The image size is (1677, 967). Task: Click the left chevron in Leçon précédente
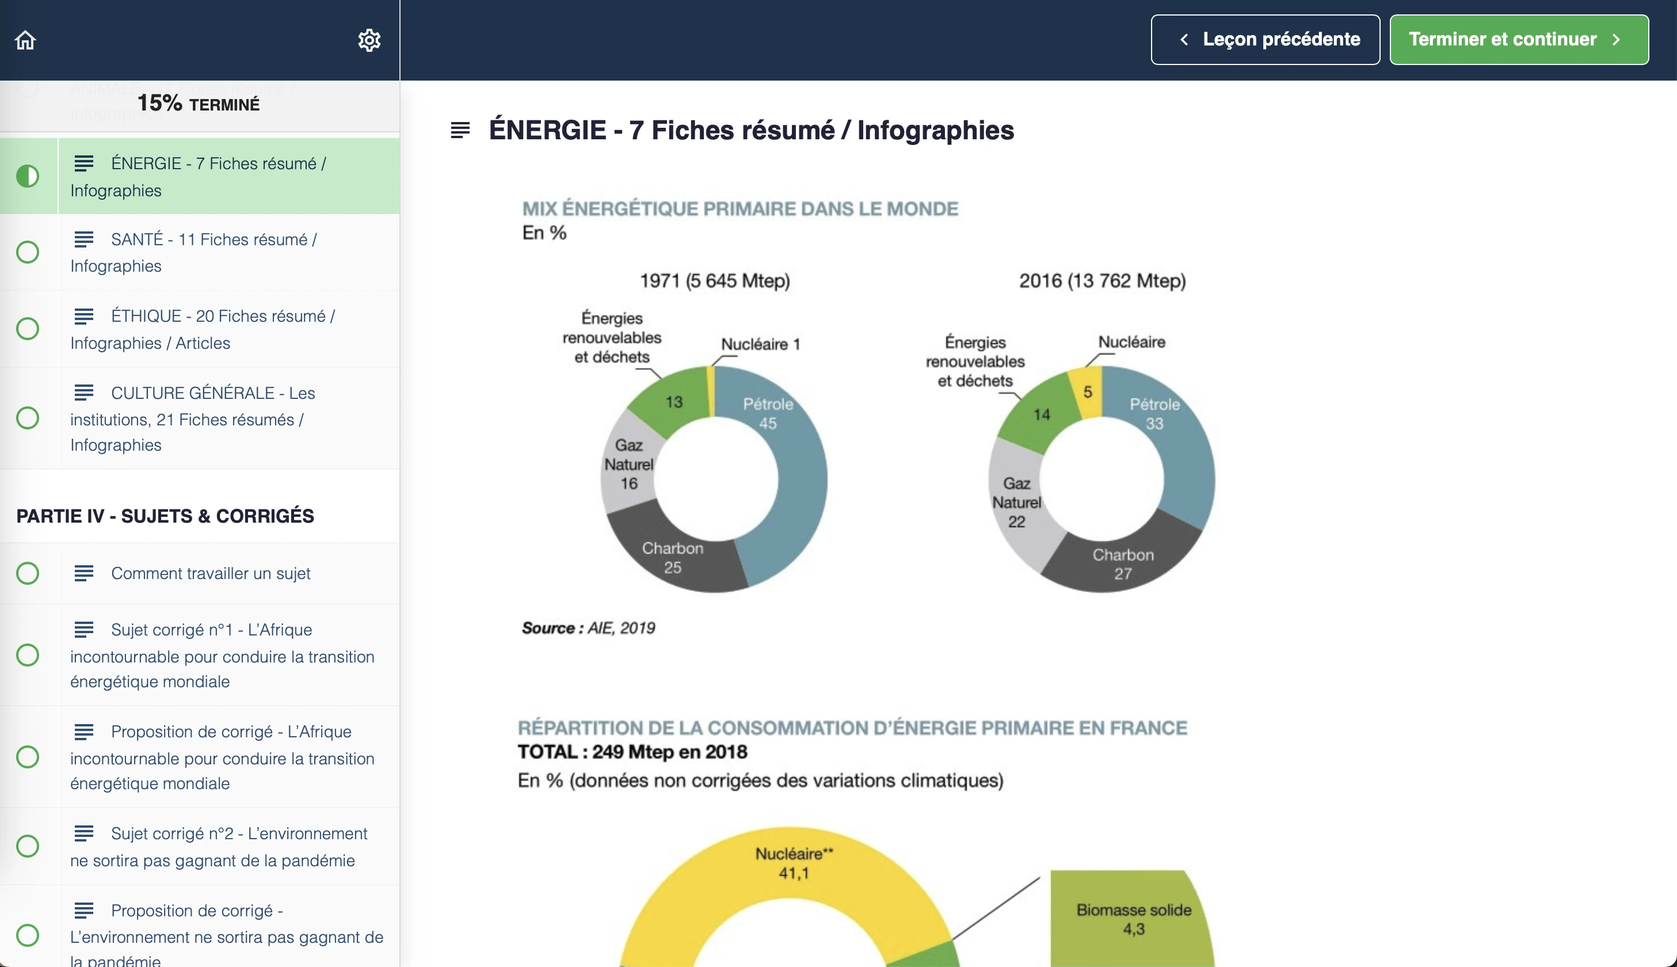(x=1184, y=40)
